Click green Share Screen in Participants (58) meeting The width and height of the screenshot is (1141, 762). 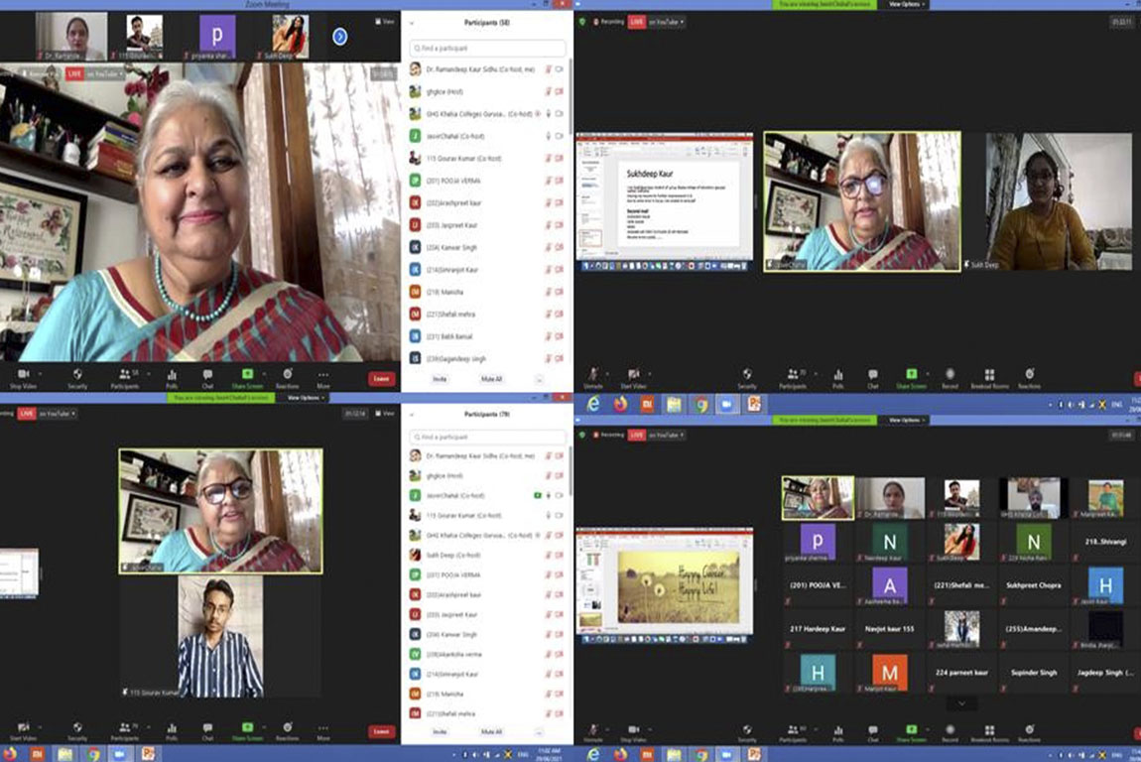pyautogui.click(x=247, y=377)
